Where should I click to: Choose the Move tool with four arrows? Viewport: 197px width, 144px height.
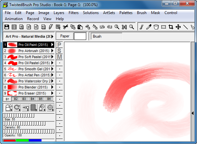pyautogui.click(x=178, y=27)
